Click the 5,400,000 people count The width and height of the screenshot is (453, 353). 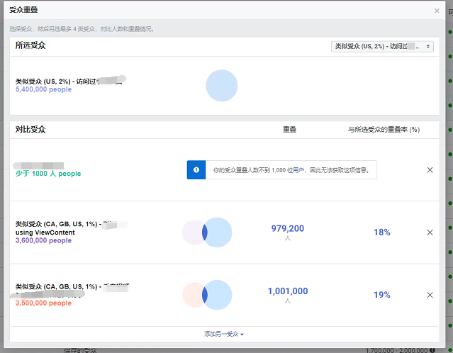point(43,89)
